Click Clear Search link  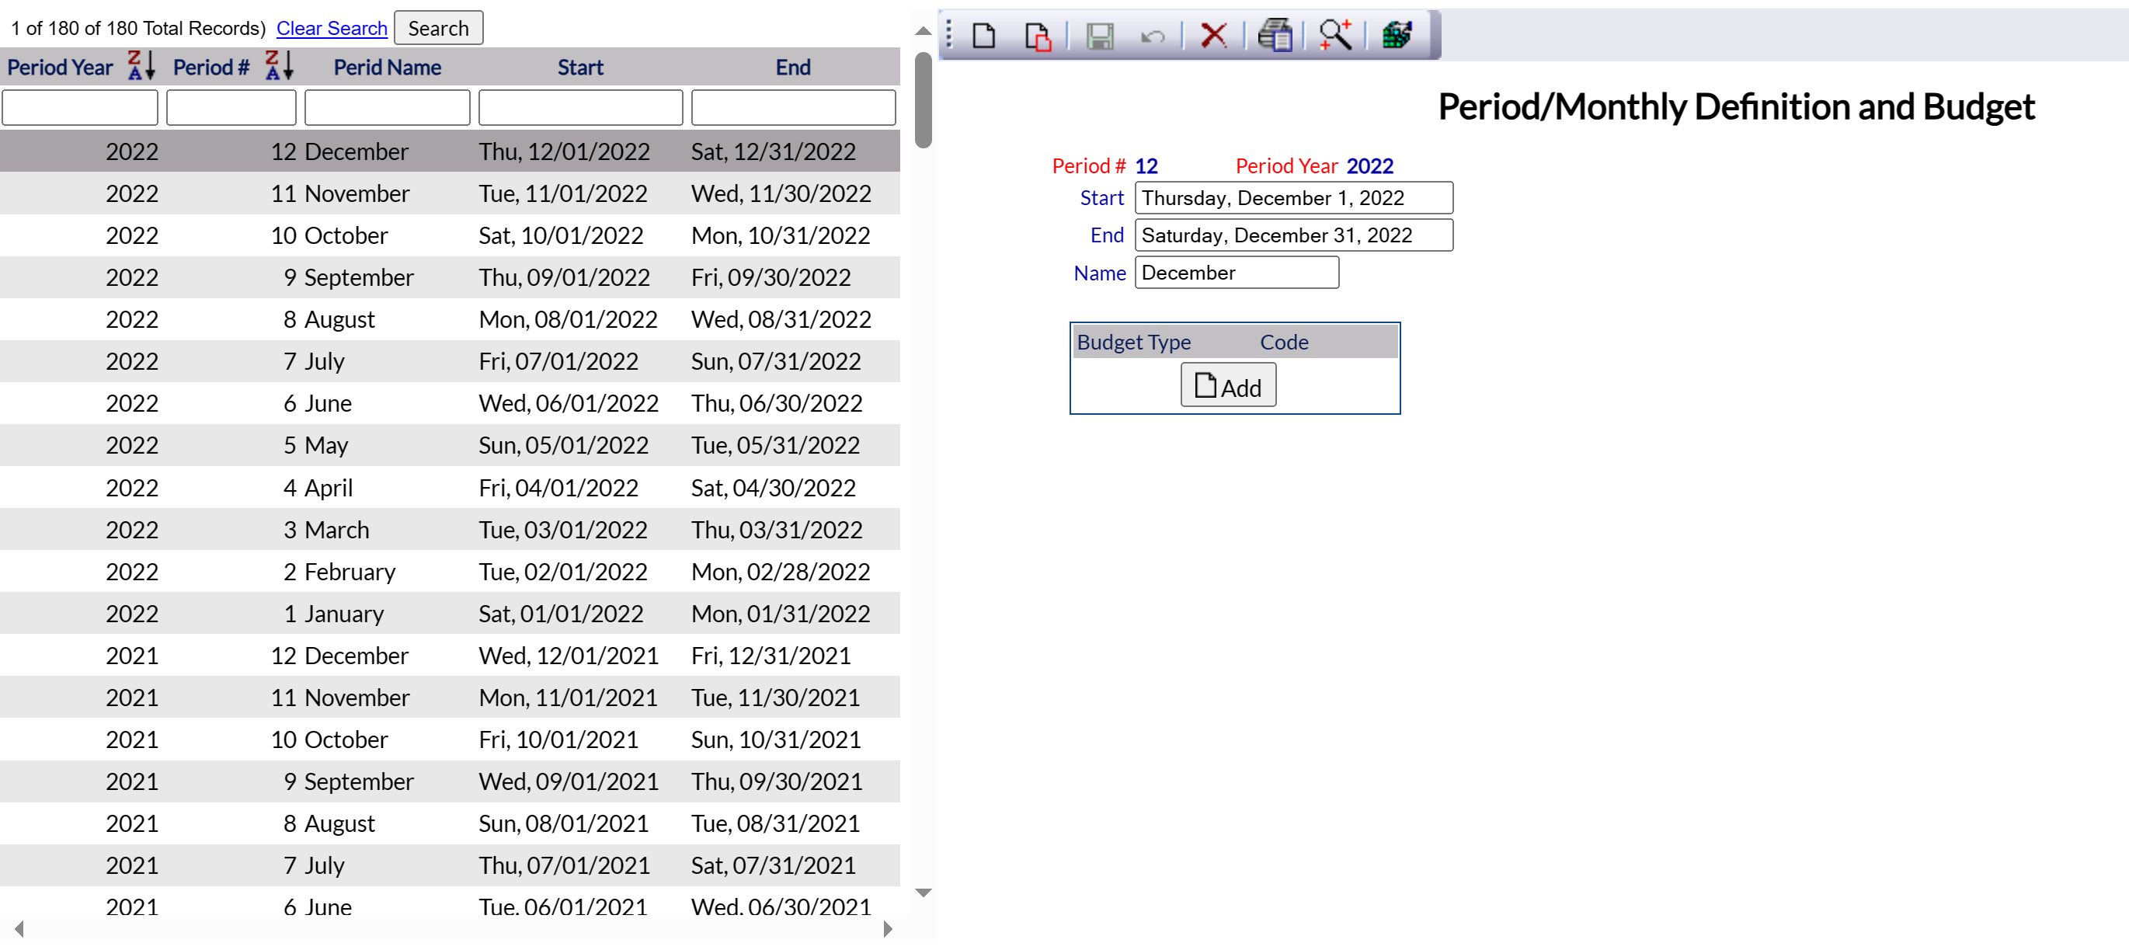[332, 28]
